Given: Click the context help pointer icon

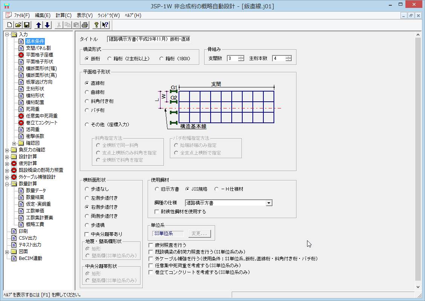Looking at the screenshot, I should click(x=105, y=25).
